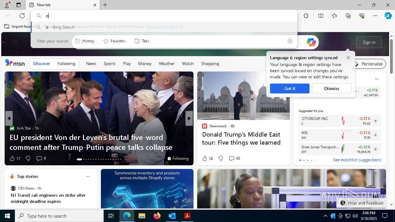Click Import favorites on favorites bar
Viewport: 395px width, 222px height.
21,27
